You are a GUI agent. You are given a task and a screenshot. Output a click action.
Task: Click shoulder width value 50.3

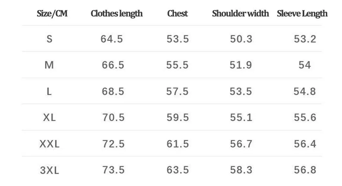(x=241, y=39)
